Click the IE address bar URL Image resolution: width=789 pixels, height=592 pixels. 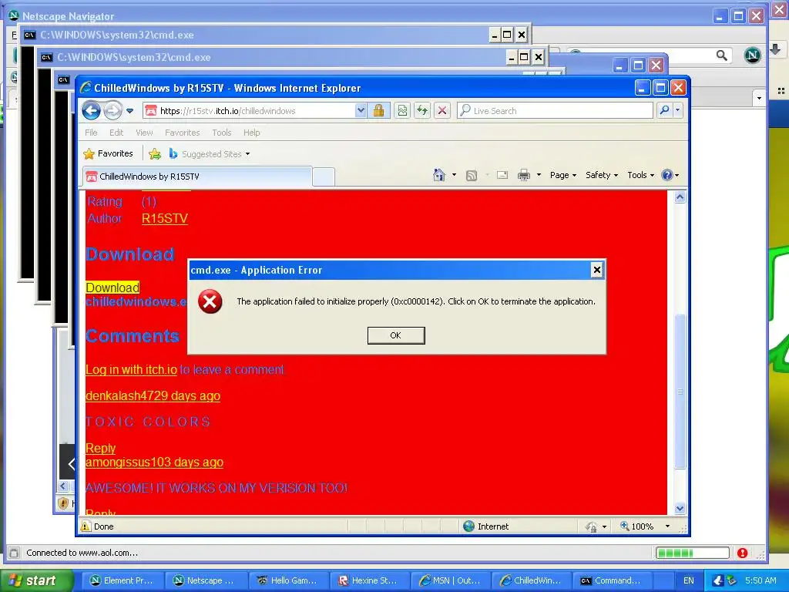pyautogui.click(x=228, y=111)
